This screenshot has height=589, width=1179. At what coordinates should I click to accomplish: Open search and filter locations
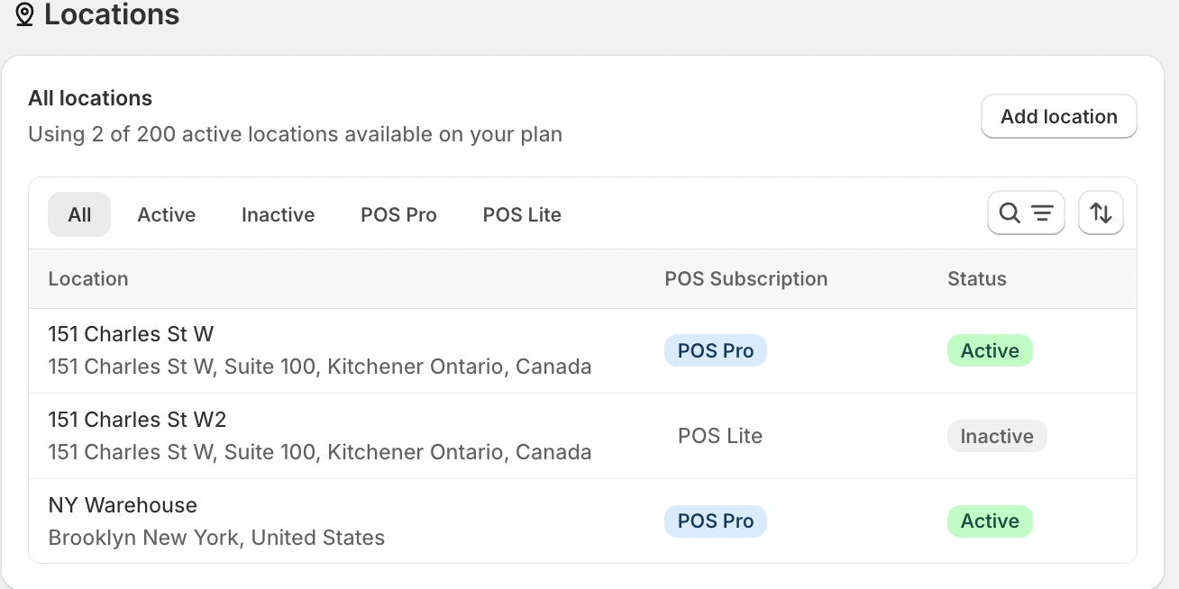[1026, 213]
